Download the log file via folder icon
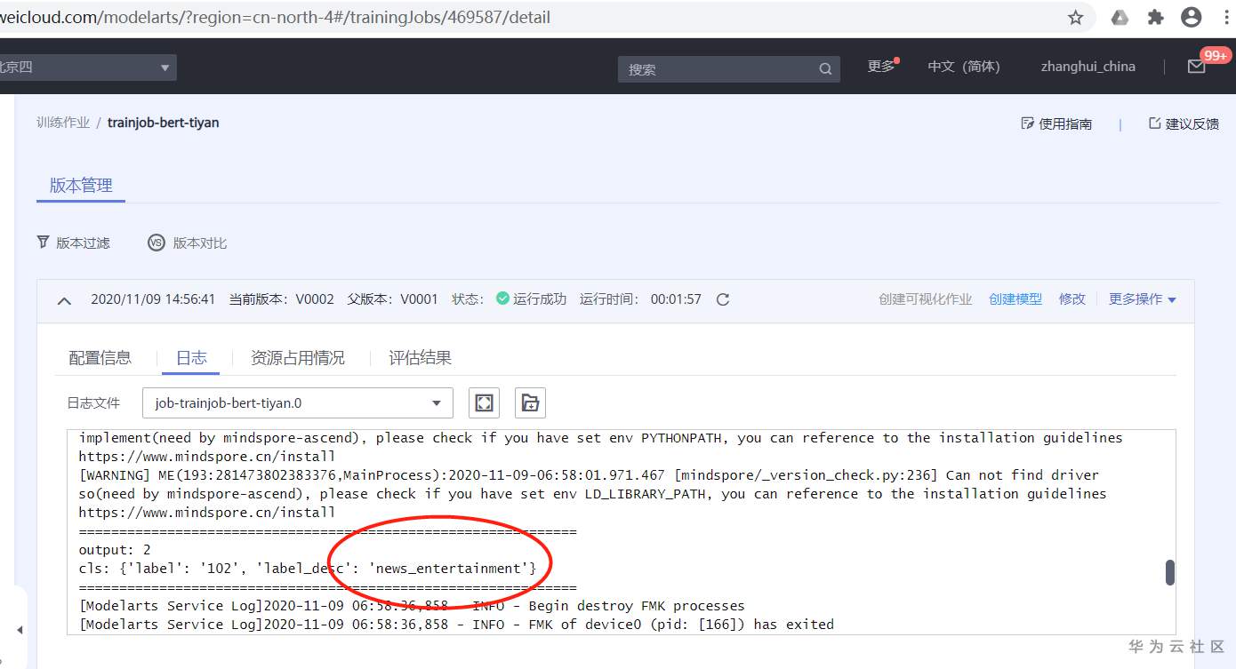Viewport: 1236px width, 669px height. click(530, 402)
